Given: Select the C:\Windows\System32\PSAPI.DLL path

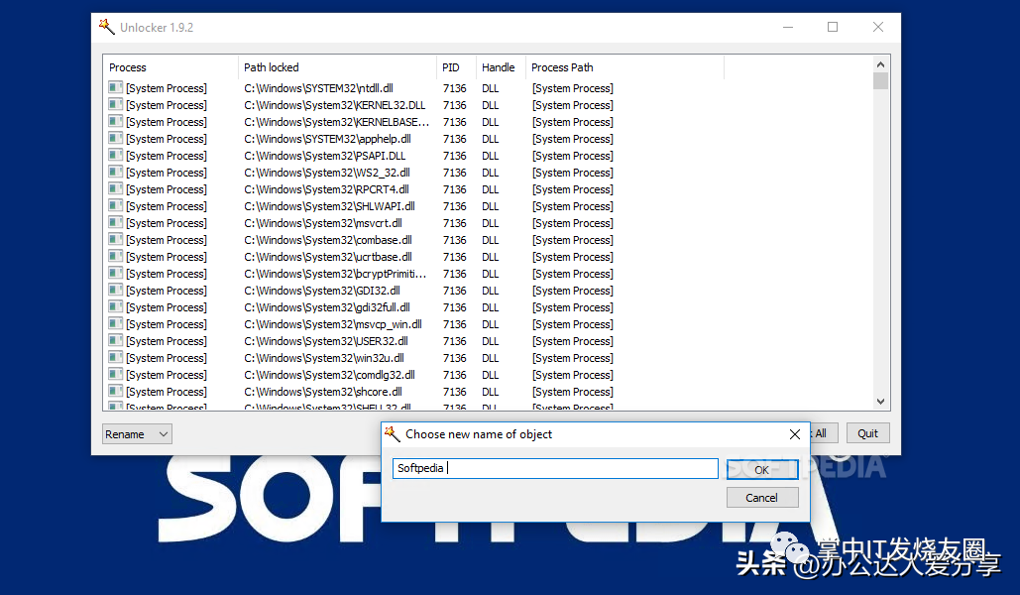Looking at the screenshot, I should 324,156.
